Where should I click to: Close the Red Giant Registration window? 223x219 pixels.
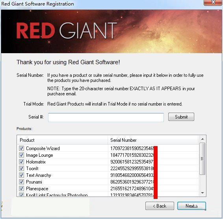(x=213, y=2)
